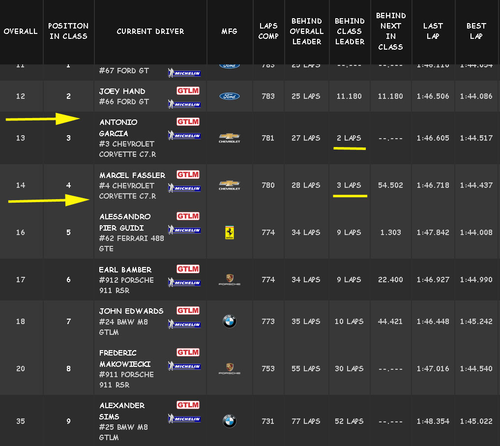Click the Ford logo in Joey Hand's row
This screenshot has height=446, width=500.
coord(230,96)
